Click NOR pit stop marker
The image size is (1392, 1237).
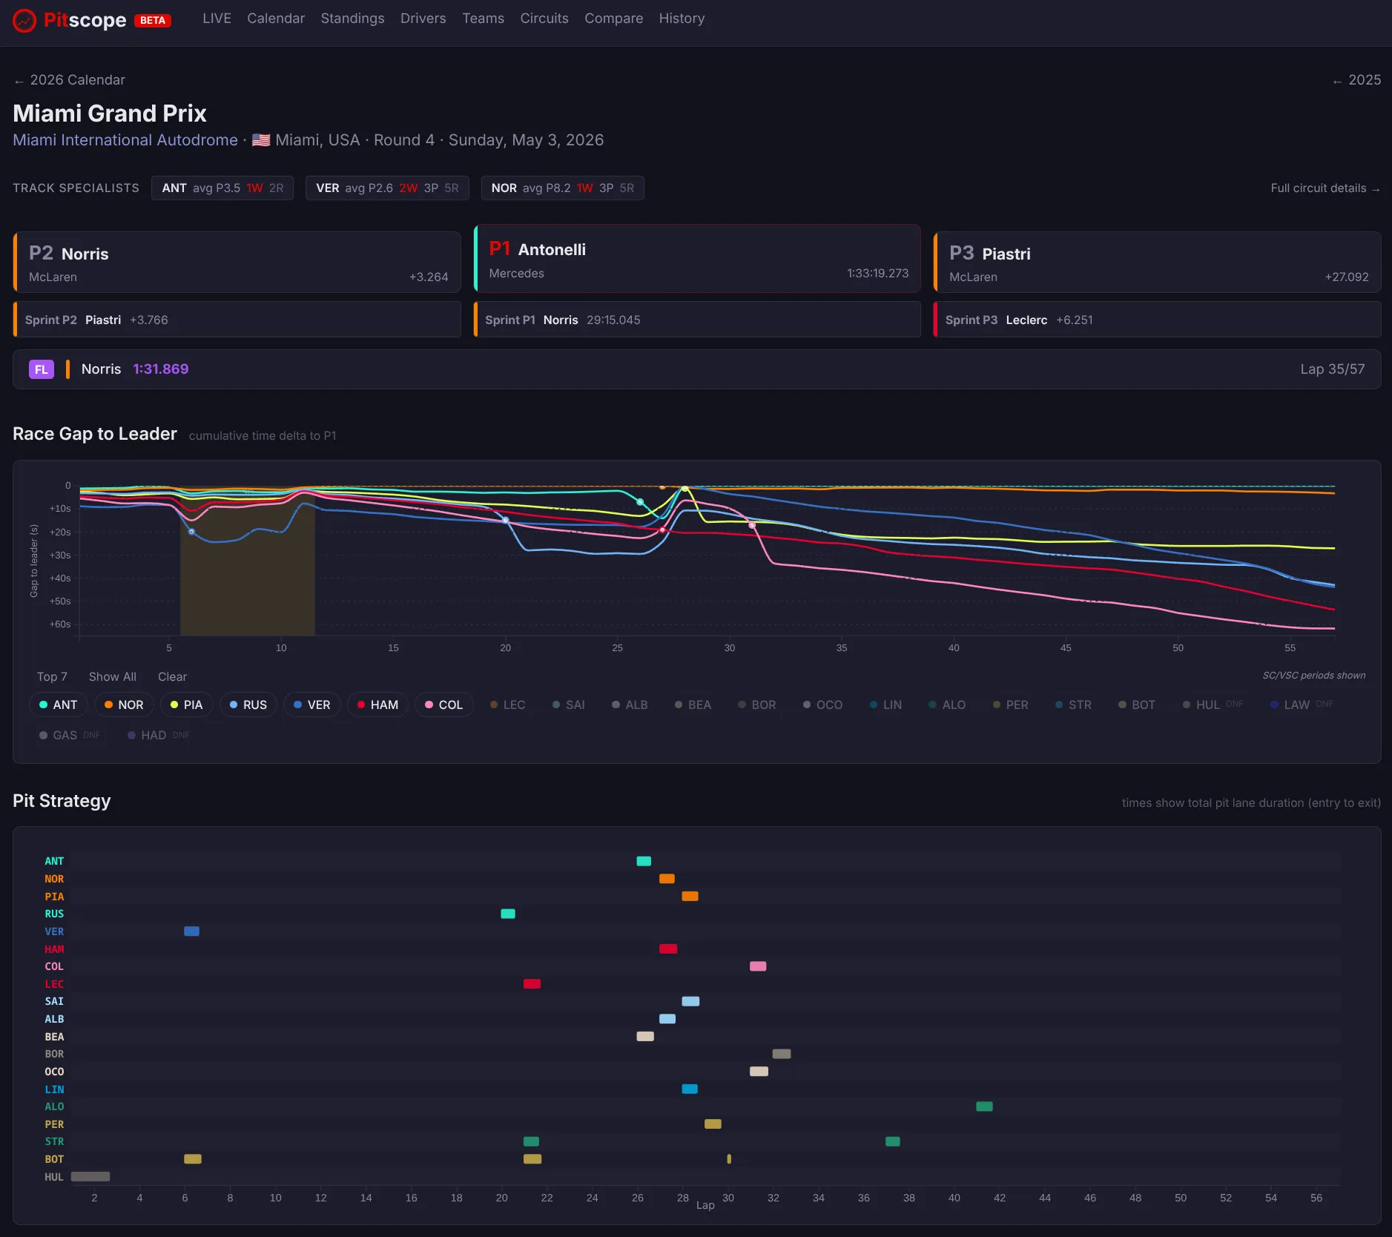pos(667,879)
